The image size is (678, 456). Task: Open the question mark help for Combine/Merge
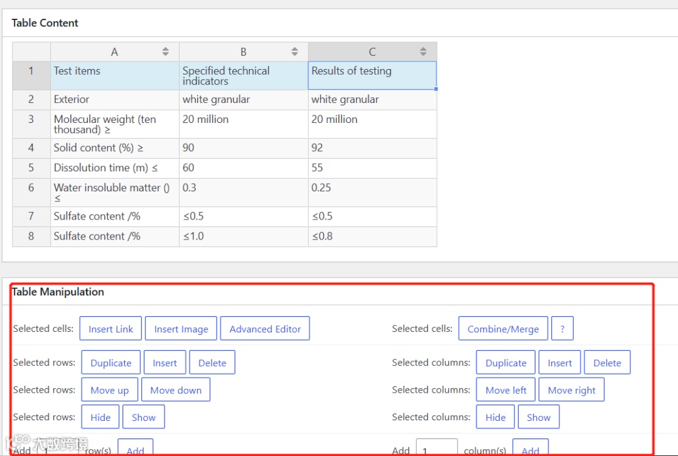pyautogui.click(x=562, y=329)
